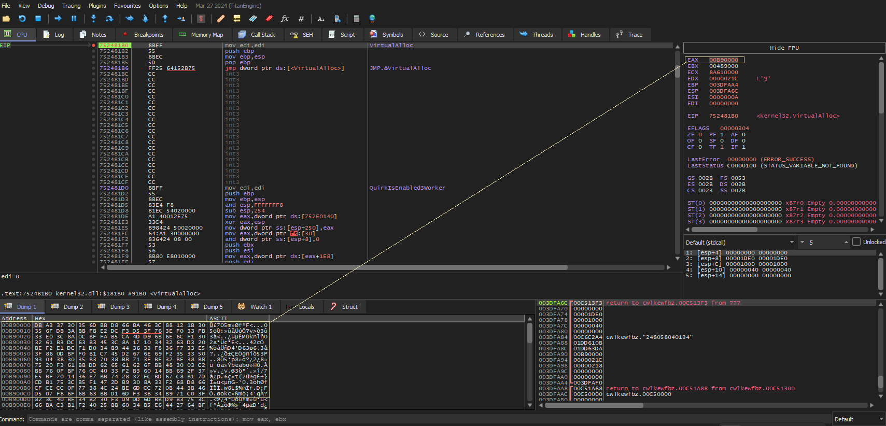
Task: Execute till return
Action: (165, 19)
